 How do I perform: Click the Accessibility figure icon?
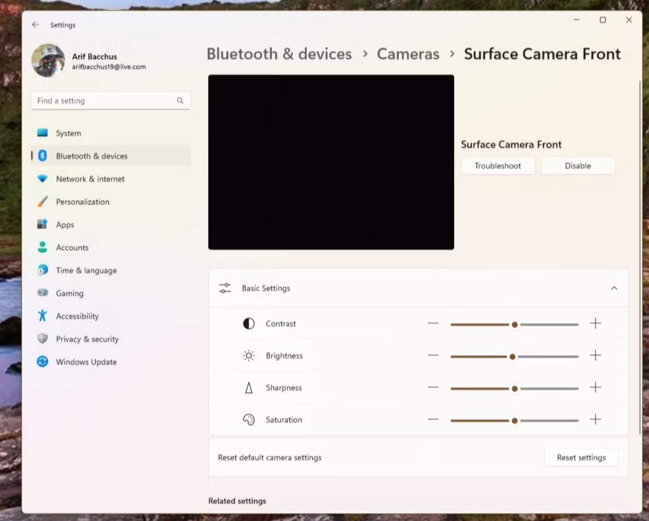(42, 316)
